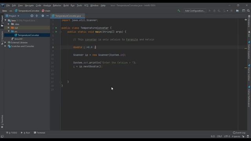Open the Analyze menu

coord(47,5)
